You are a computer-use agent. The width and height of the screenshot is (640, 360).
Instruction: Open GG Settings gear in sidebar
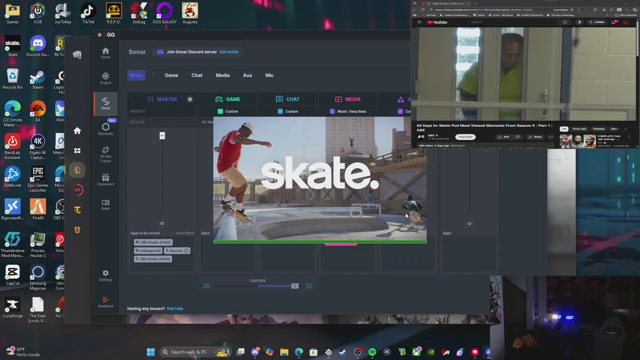[105, 275]
